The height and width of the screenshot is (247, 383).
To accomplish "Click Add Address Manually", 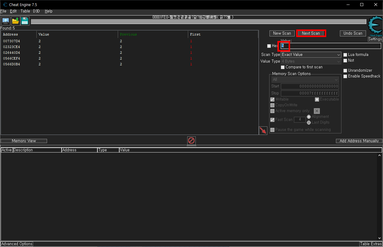I will click(x=359, y=141).
